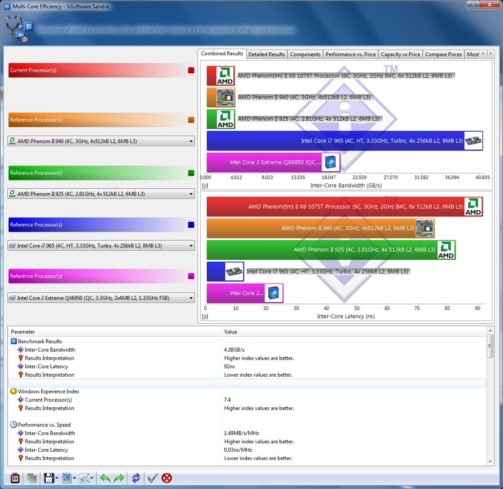Click the green back arrow

(x=105, y=478)
